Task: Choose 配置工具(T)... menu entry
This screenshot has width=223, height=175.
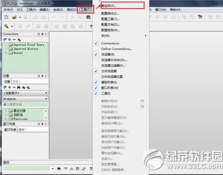Action: point(110,19)
